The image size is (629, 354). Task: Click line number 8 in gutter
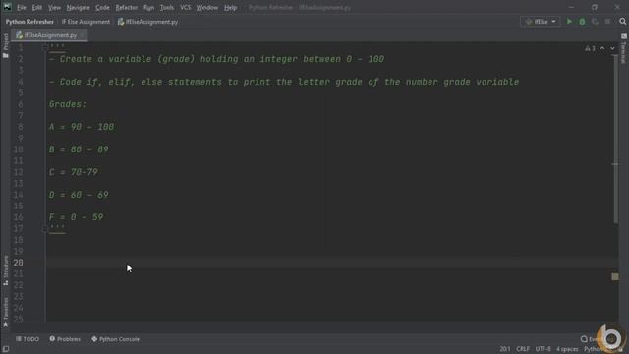point(20,127)
